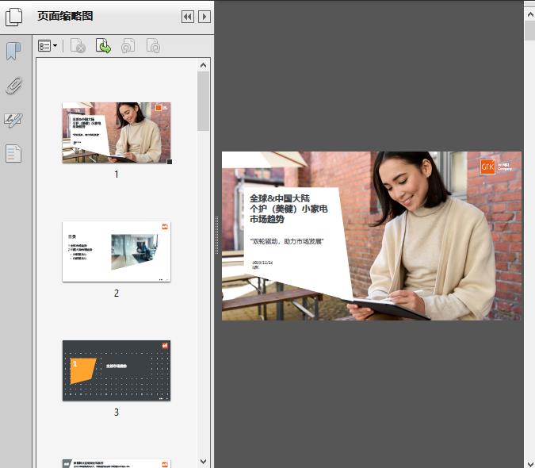Click the slide title 全球&中国大陆

click(280, 198)
